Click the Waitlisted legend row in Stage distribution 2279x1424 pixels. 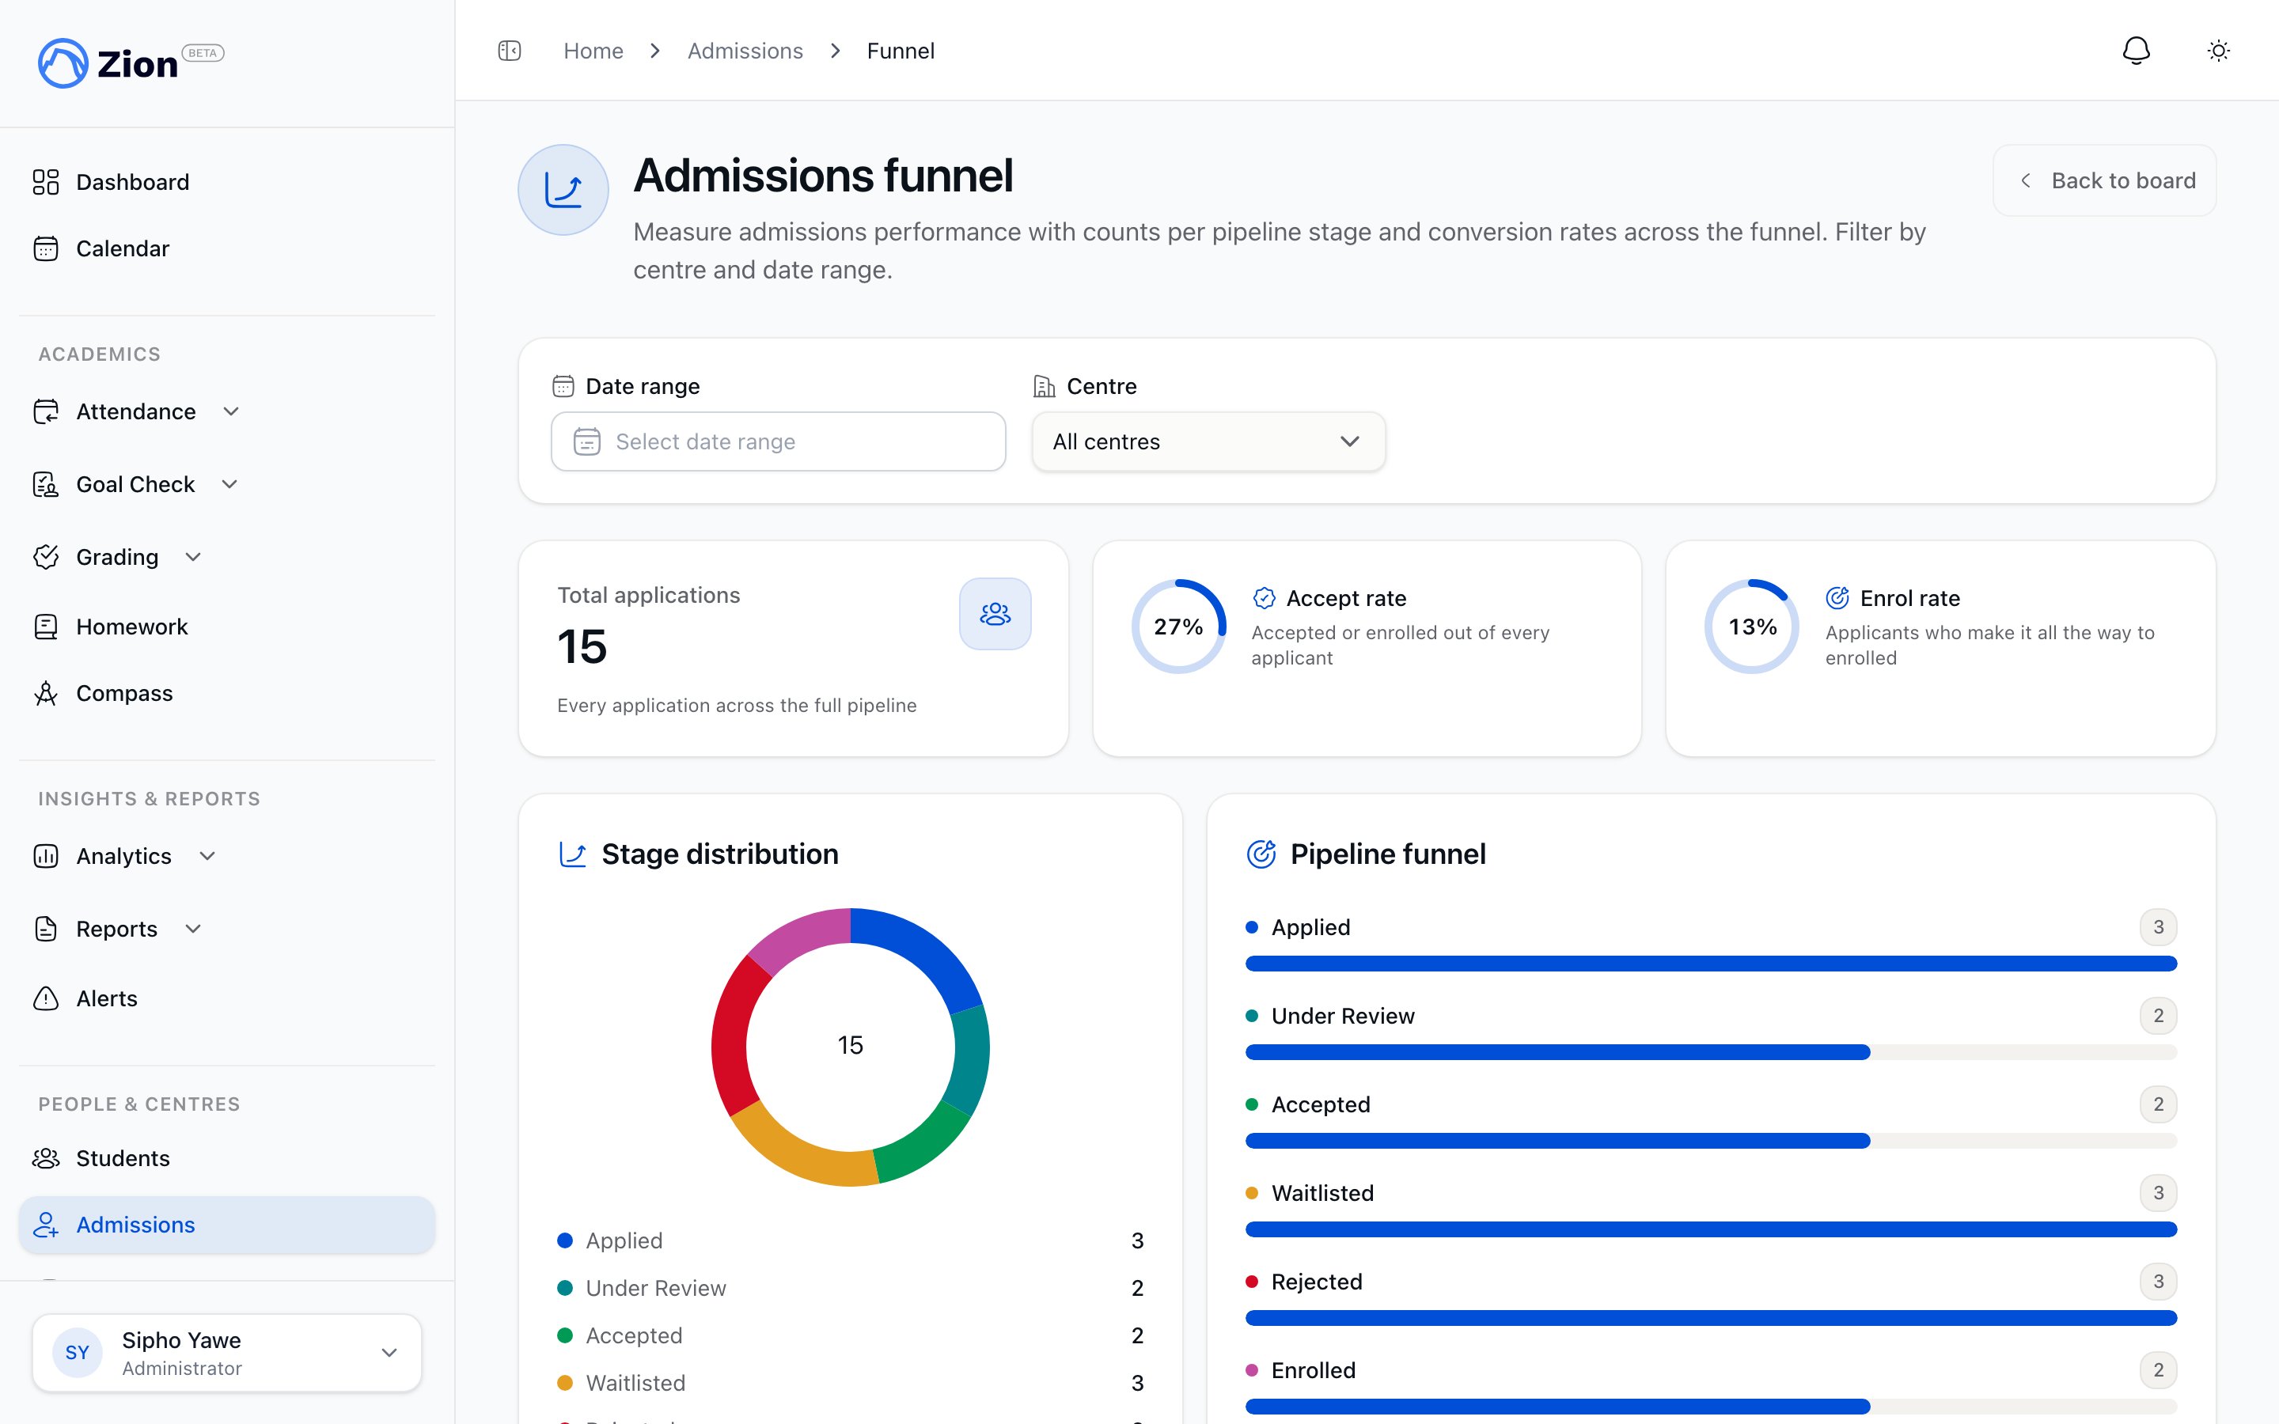click(849, 1384)
